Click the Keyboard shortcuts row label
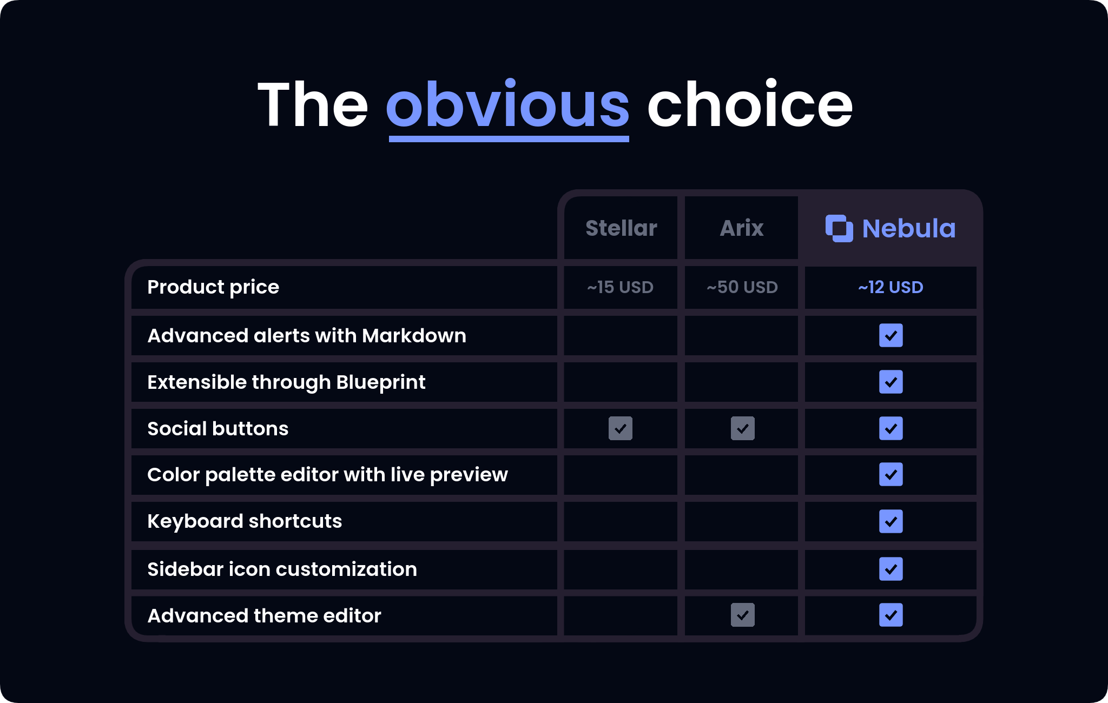1108x703 pixels. [x=245, y=521]
